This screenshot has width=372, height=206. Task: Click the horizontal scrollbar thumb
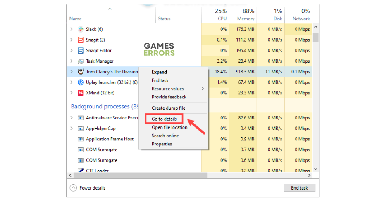point(141,175)
